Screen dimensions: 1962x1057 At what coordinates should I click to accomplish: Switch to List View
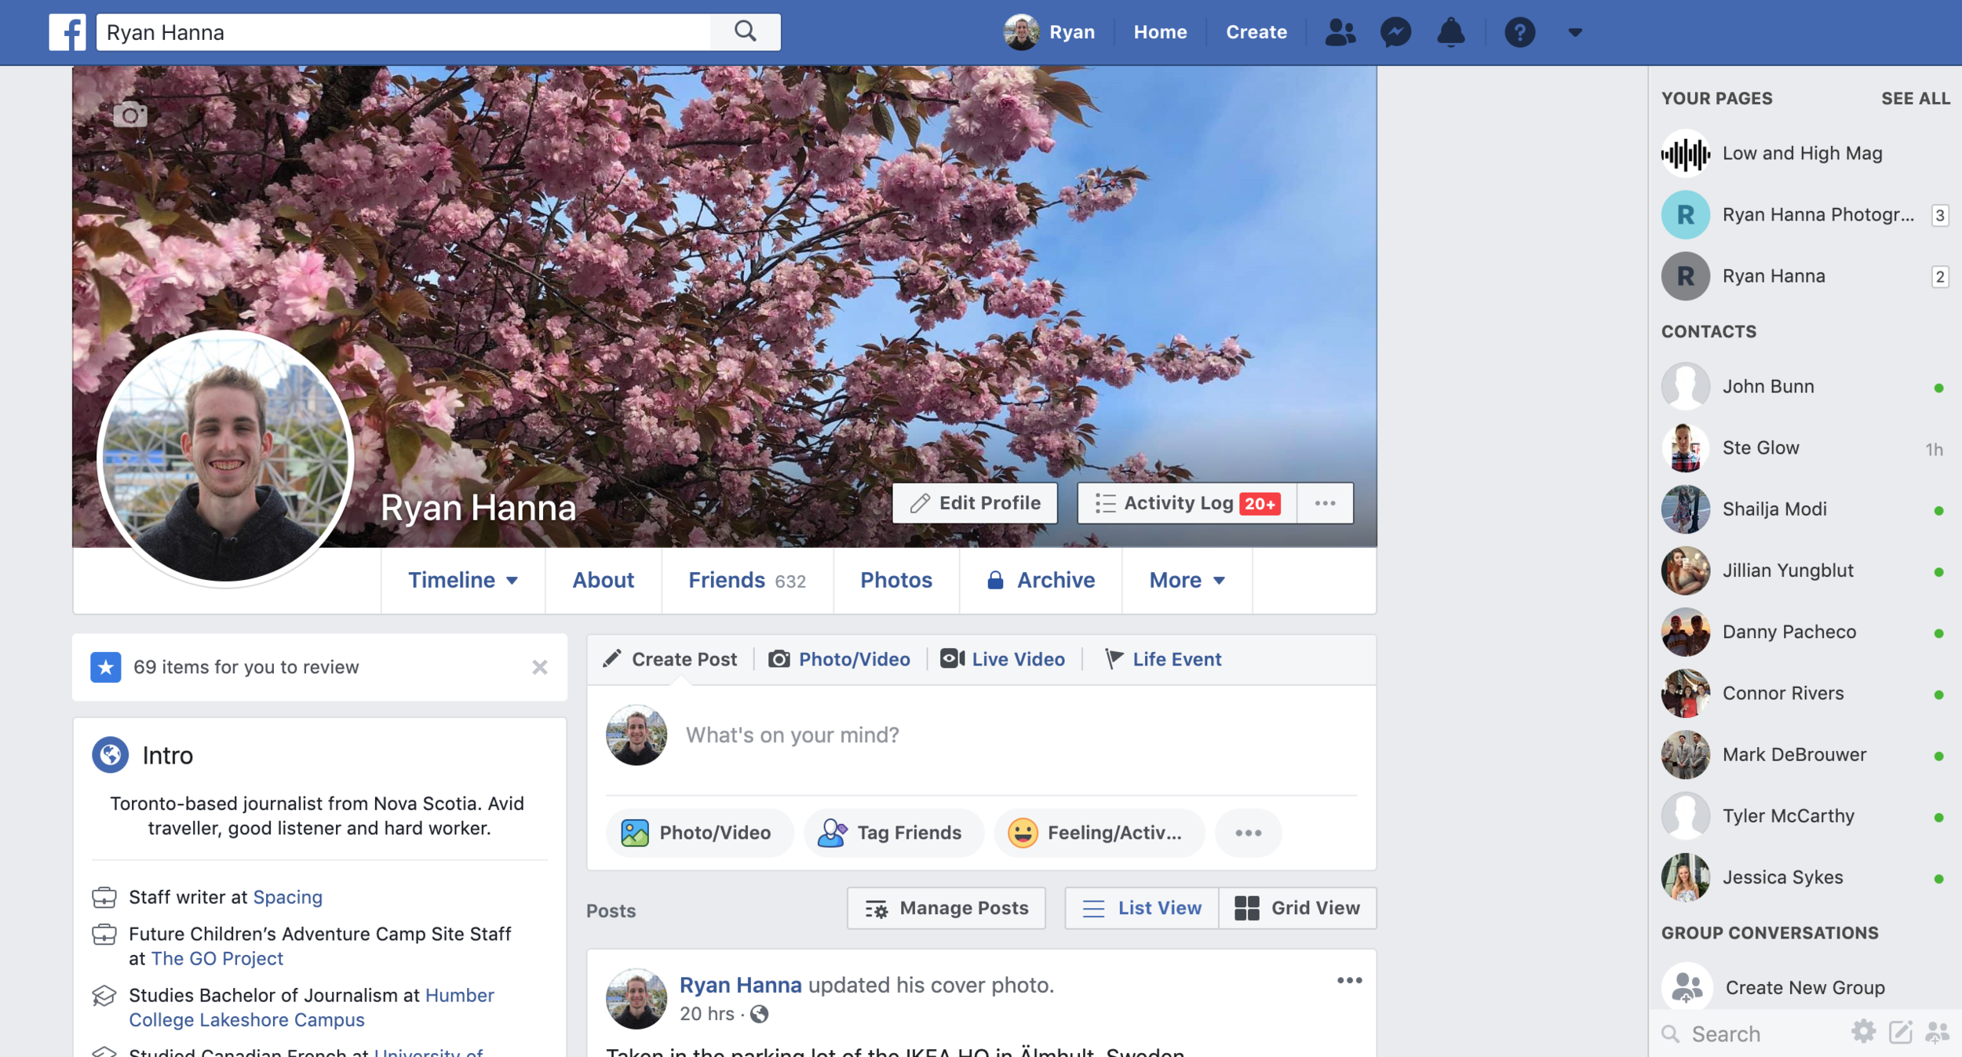tap(1142, 908)
